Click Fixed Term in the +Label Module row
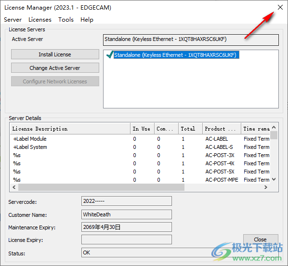 (256, 139)
